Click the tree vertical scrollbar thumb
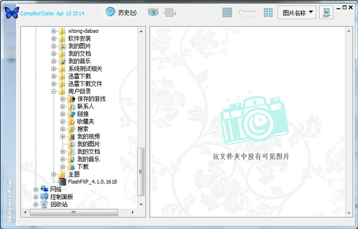 click(x=141, y=172)
